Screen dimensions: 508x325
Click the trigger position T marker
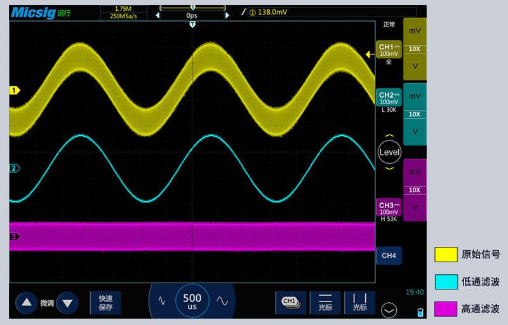click(192, 25)
